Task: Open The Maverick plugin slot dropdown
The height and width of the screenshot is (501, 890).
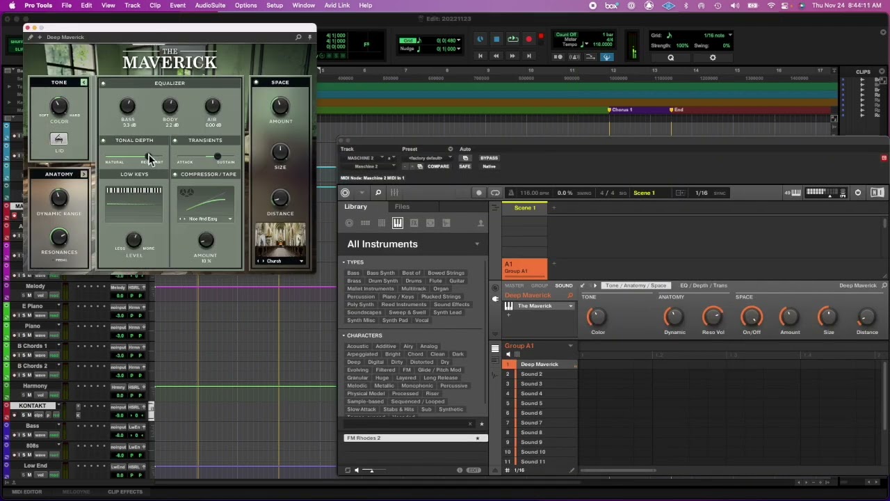Action: point(571,306)
